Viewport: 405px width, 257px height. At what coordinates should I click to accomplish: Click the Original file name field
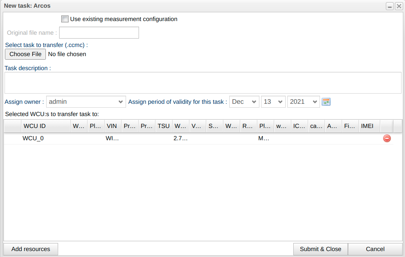(99, 33)
